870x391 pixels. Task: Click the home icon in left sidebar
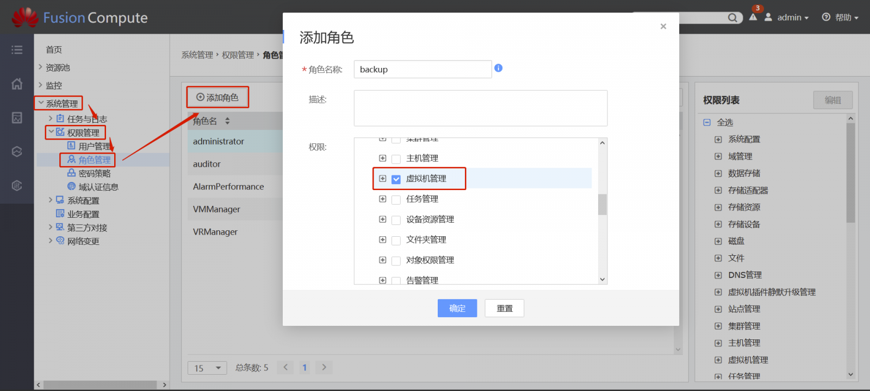(x=17, y=84)
